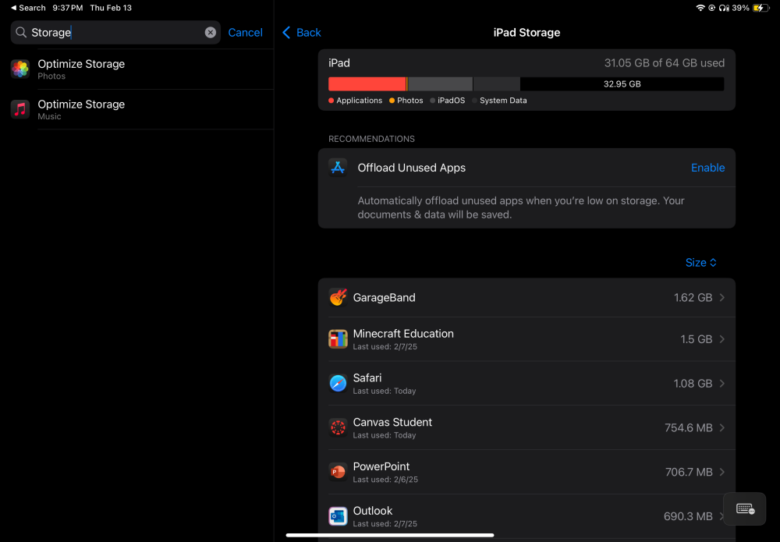Tap Cancel to dismiss search

pyautogui.click(x=245, y=32)
